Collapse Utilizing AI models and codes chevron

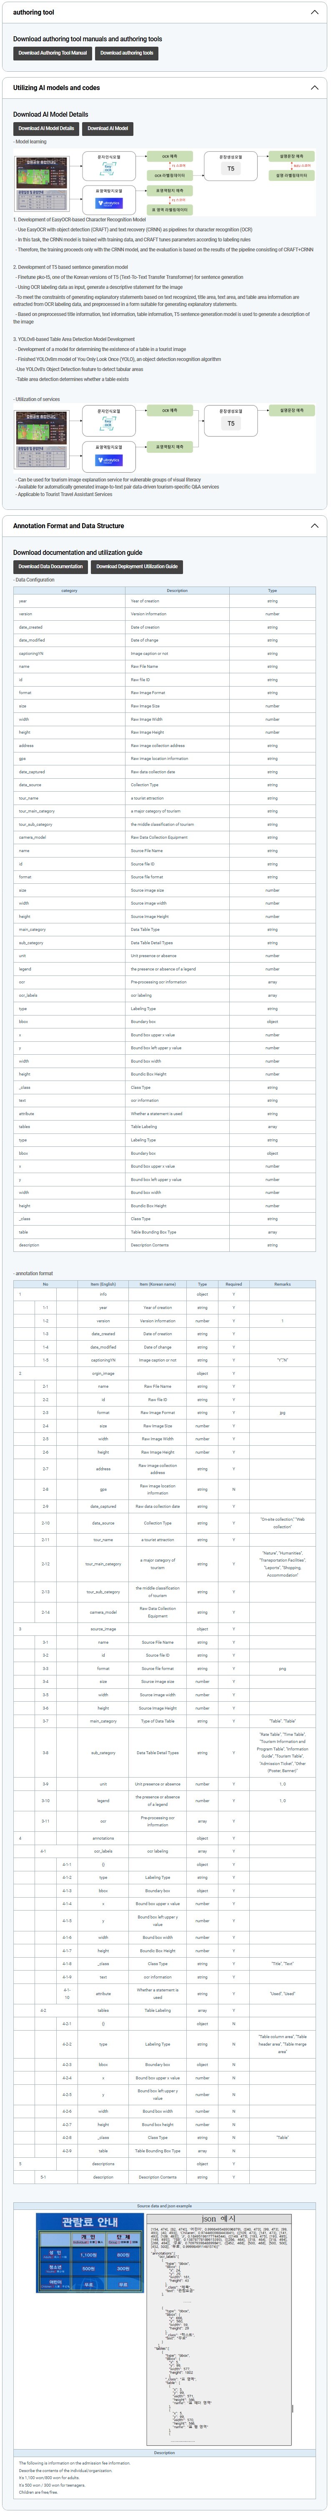[x=313, y=88]
